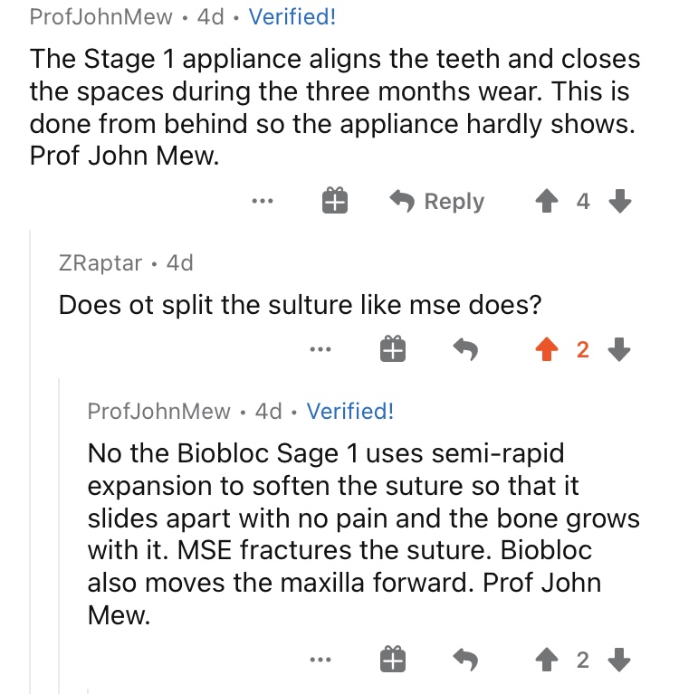Screen dimensions: 679x694
Task: Collapse ZRaptar's thread via its left line
Action: pyautogui.click(x=30, y=461)
